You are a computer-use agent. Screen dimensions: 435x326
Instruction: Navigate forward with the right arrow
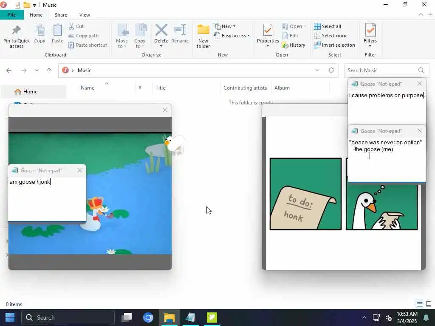pos(24,70)
